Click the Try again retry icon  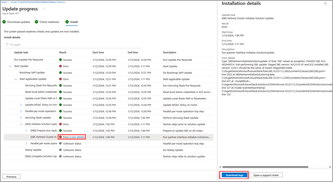7,44
